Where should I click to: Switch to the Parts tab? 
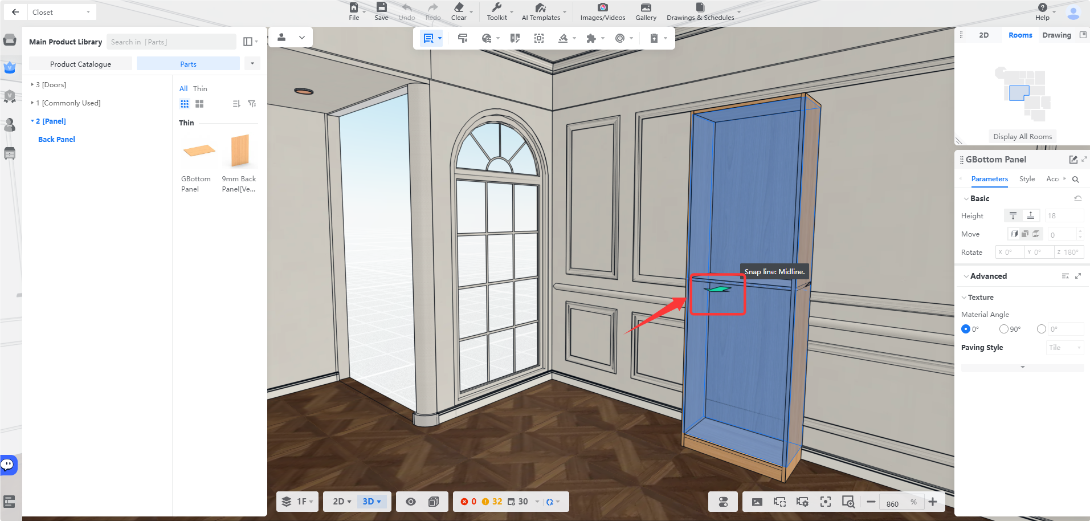(188, 64)
